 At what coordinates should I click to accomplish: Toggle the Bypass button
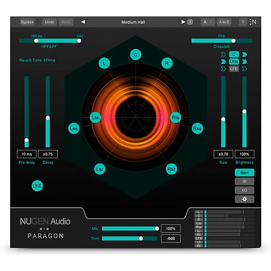coord(27,22)
